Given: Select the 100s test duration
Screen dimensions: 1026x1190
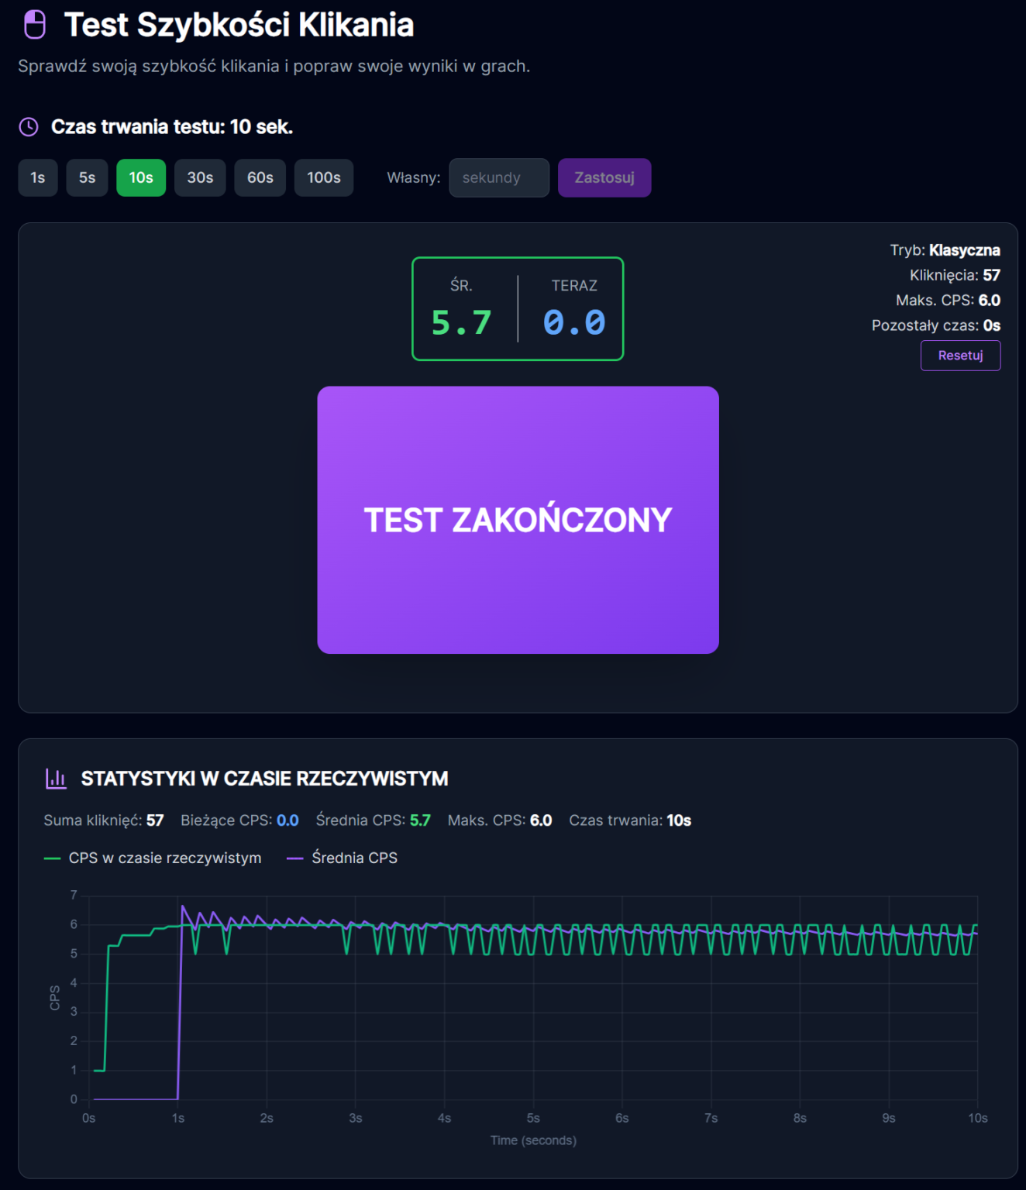Looking at the screenshot, I should pos(323,177).
